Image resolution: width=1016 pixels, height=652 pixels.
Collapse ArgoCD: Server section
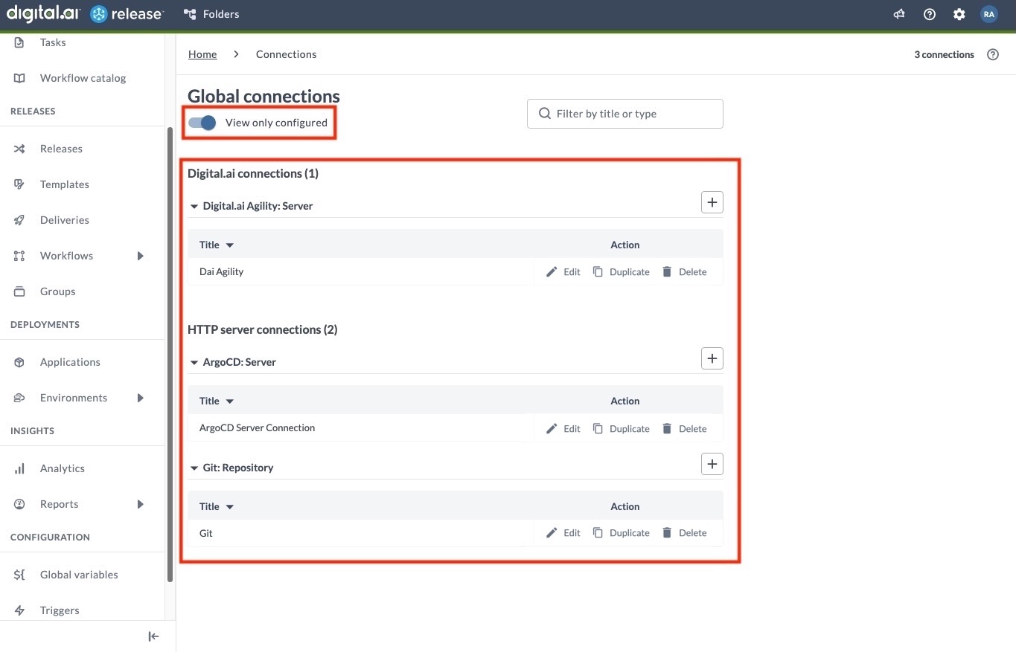click(194, 362)
